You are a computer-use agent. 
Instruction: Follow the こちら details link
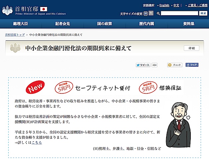point(37,142)
